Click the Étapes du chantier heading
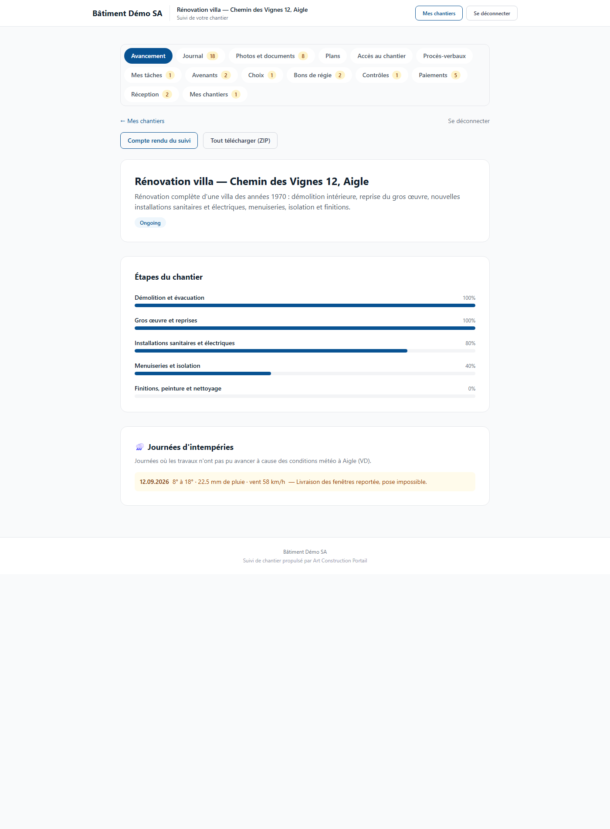 [169, 277]
